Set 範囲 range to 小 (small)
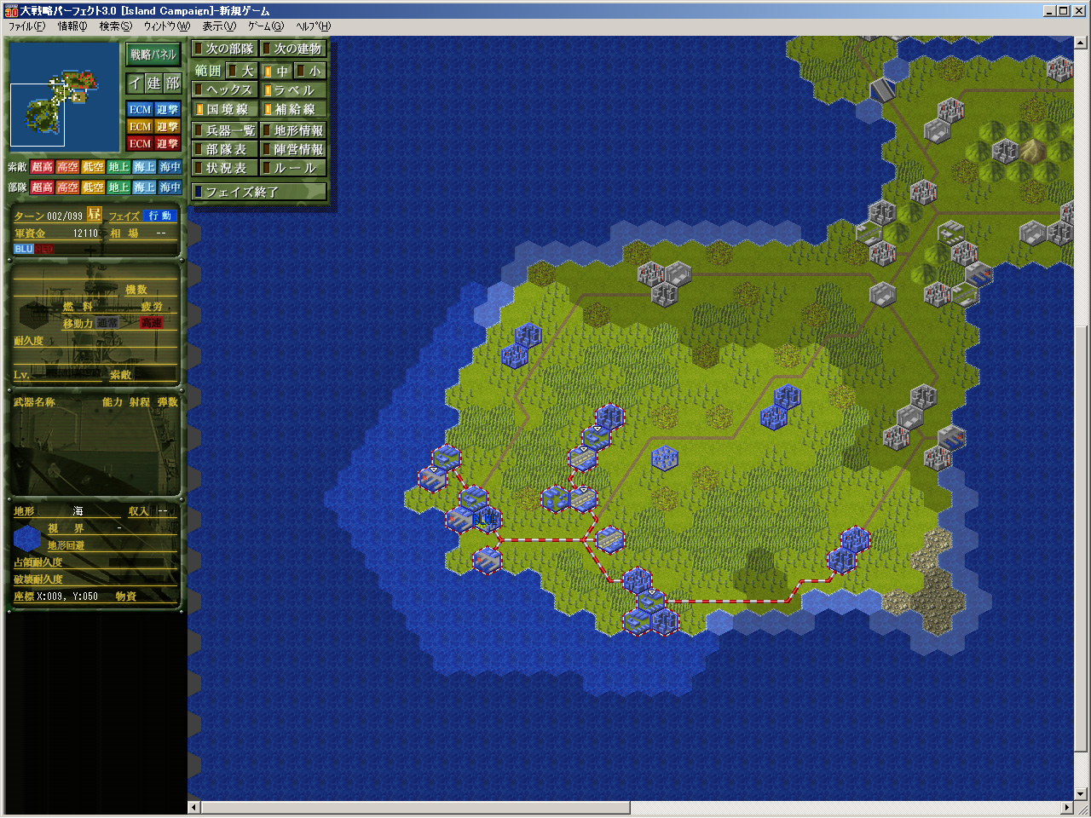1091x818 pixels. tap(310, 71)
